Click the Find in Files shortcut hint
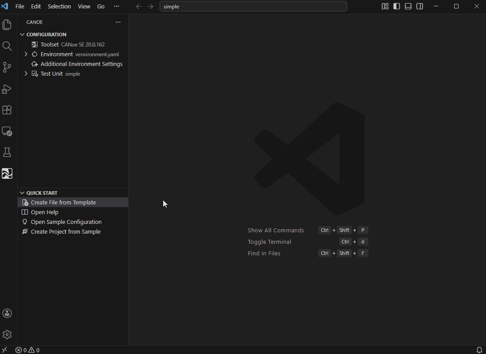 point(308,253)
